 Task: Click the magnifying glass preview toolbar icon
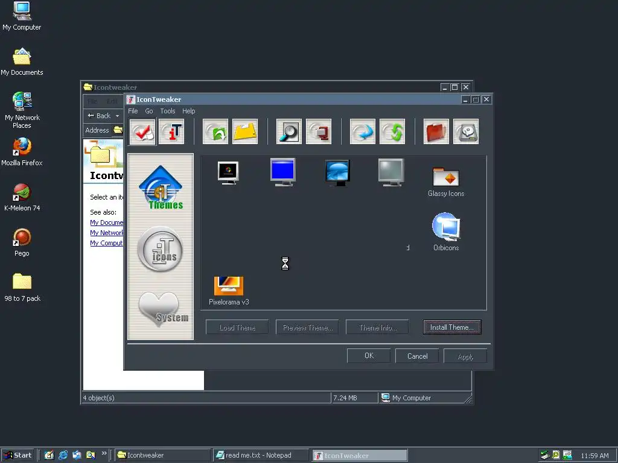point(289,131)
